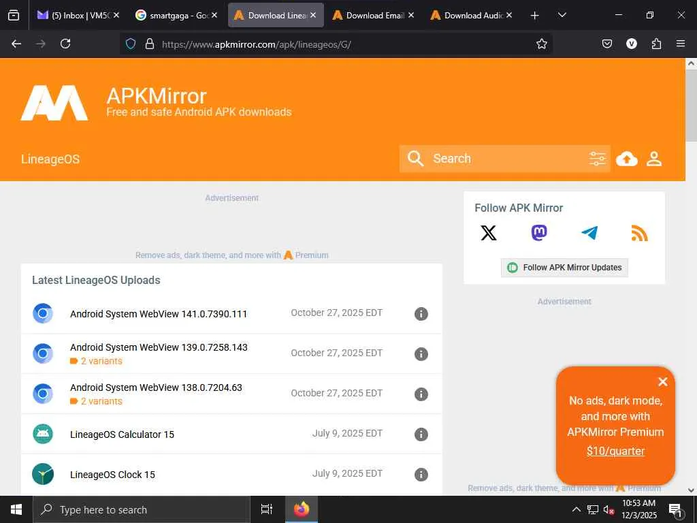Reload the current page

click(65, 44)
